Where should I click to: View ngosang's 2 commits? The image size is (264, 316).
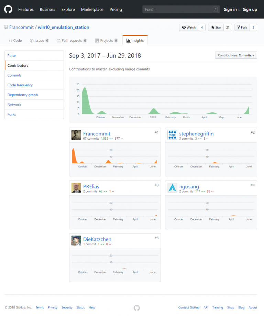point(186,191)
